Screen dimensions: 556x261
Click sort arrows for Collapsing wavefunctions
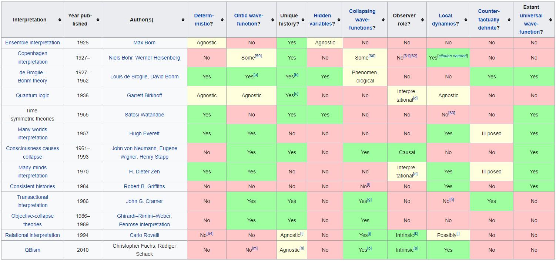pyautogui.click(x=383, y=20)
